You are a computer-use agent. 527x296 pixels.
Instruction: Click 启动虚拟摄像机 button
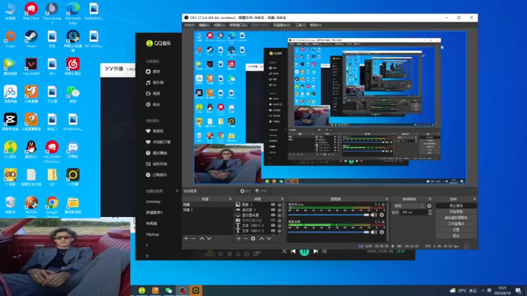click(x=456, y=218)
